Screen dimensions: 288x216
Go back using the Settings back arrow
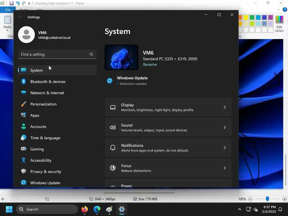(x=20, y=17)
